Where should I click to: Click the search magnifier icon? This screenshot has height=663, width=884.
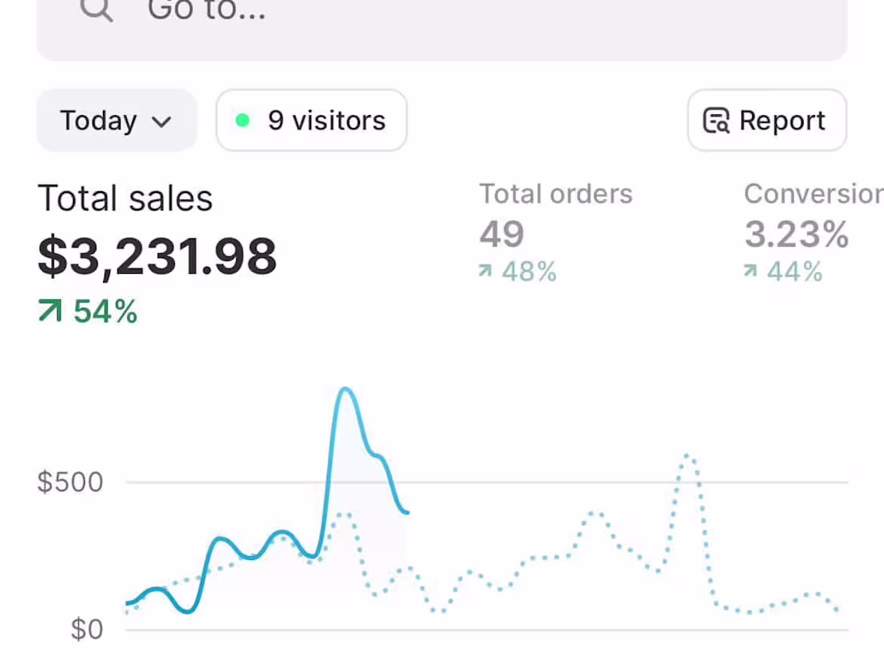pyautogui.click(x=95, y=10)
